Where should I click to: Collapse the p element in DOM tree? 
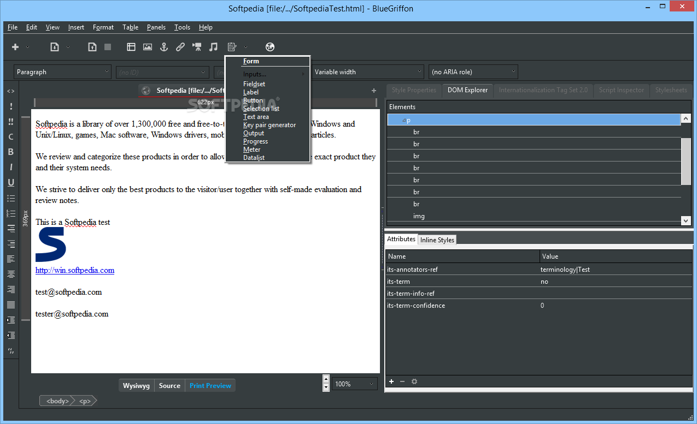(x=404, y=120)
